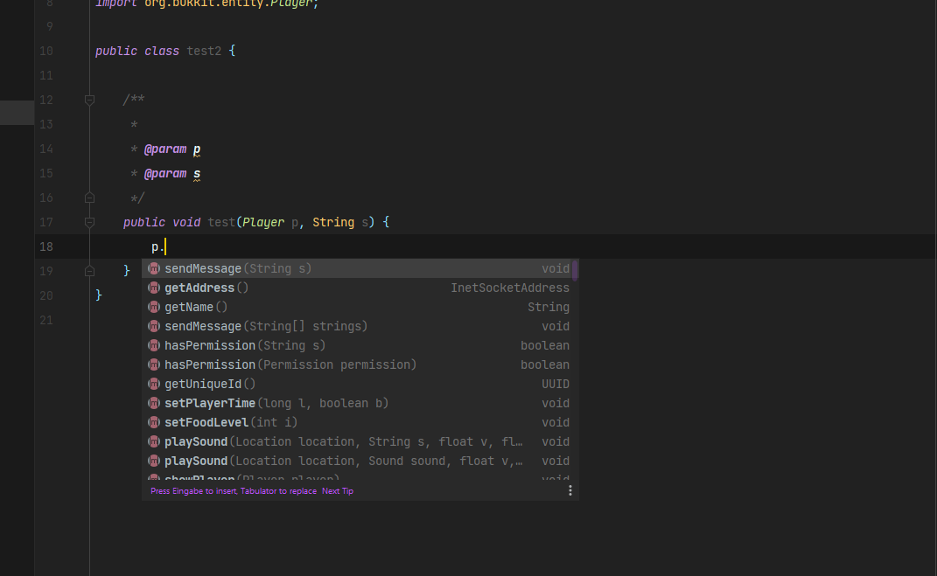Click fold end marker of Javadoc at line 16
Viewport: 937px width, 576px height.
89,198
